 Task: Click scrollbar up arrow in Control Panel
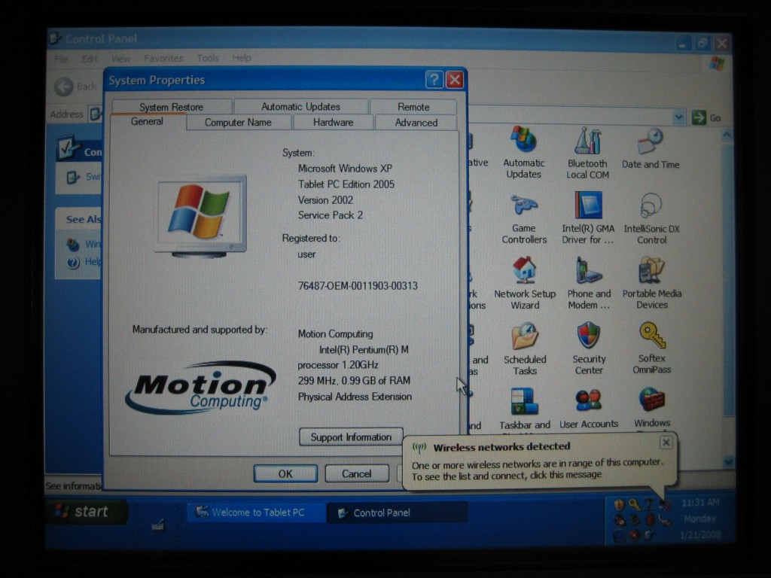[x=727, y=134]
